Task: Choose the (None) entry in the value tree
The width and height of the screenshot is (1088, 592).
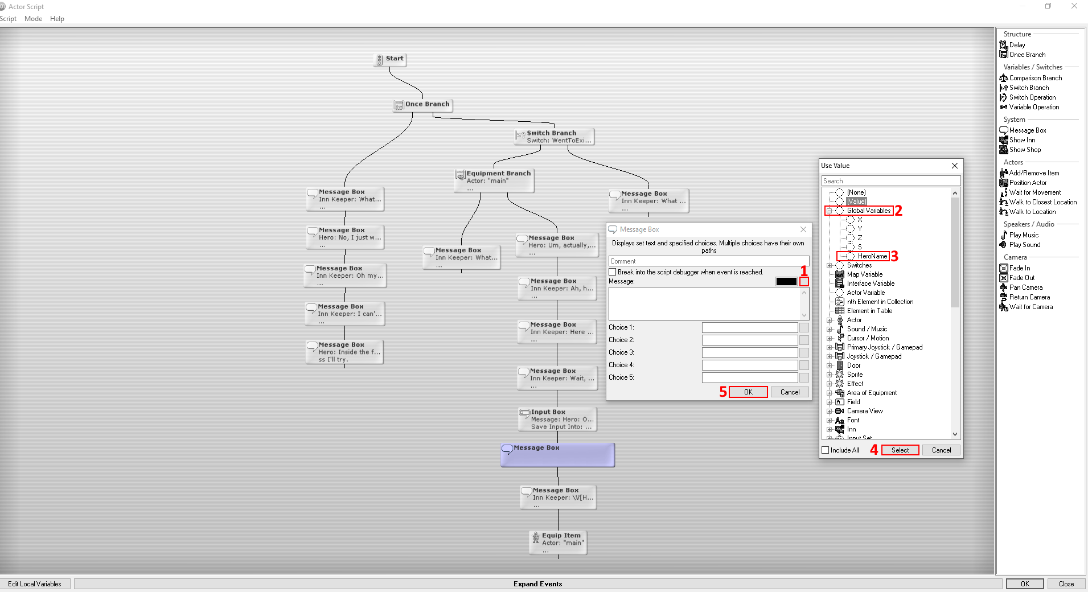Action: (x=856, y=192)
